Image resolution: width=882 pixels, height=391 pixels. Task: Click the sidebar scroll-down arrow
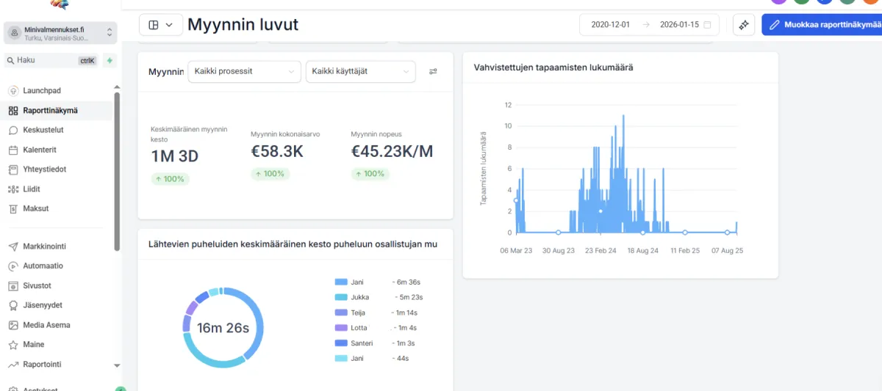coord(117,365)
